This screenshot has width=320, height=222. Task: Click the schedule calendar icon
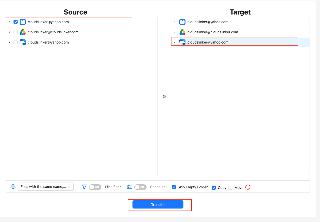130,187
